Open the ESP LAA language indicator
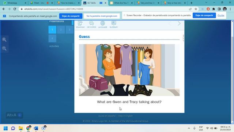 (201, 128)
